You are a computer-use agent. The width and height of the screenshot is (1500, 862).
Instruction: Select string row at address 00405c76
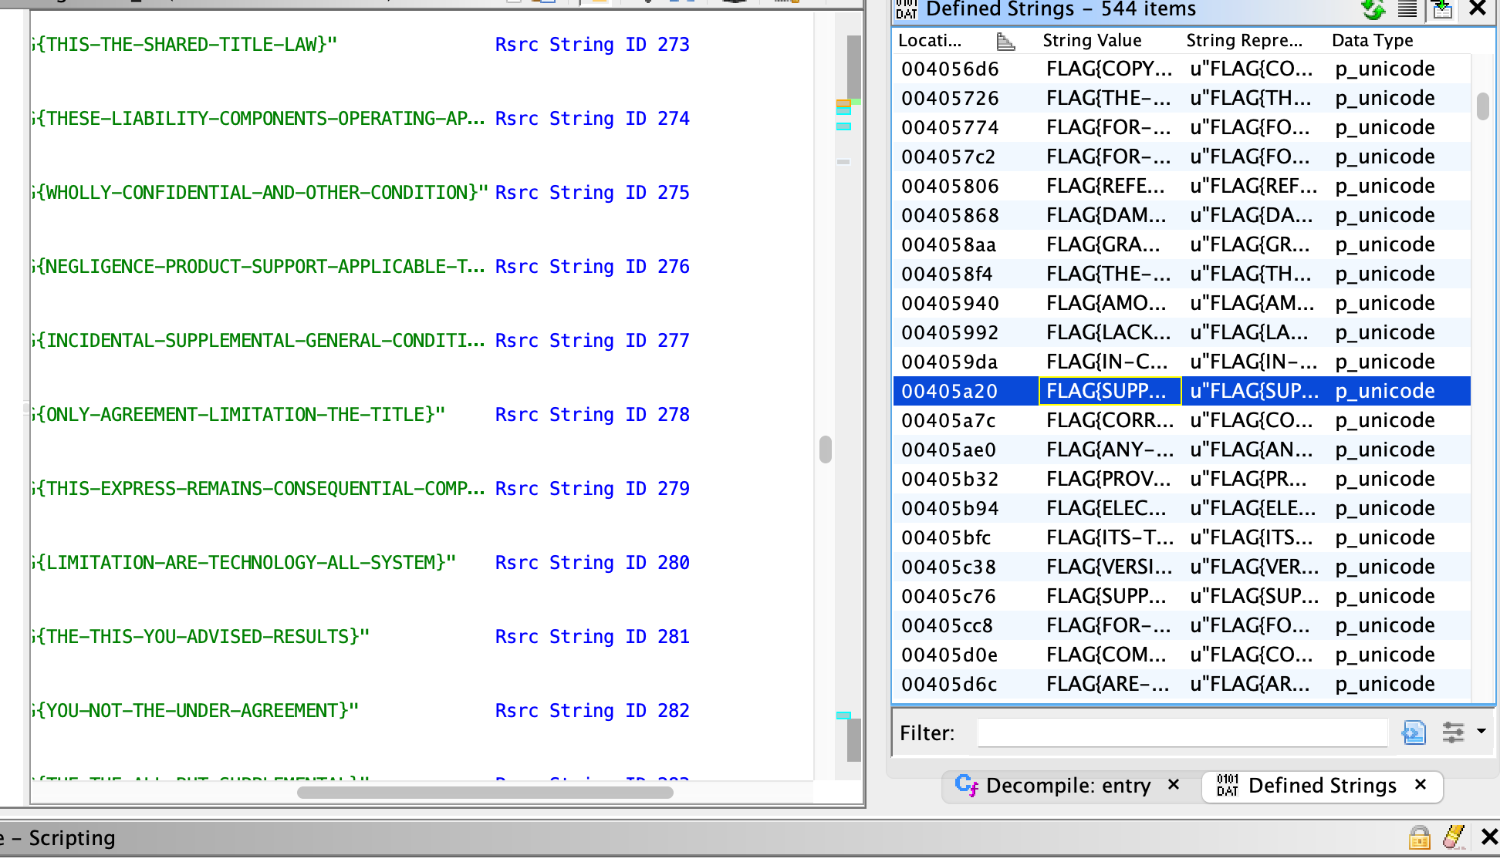click(x=1181, y=596)
